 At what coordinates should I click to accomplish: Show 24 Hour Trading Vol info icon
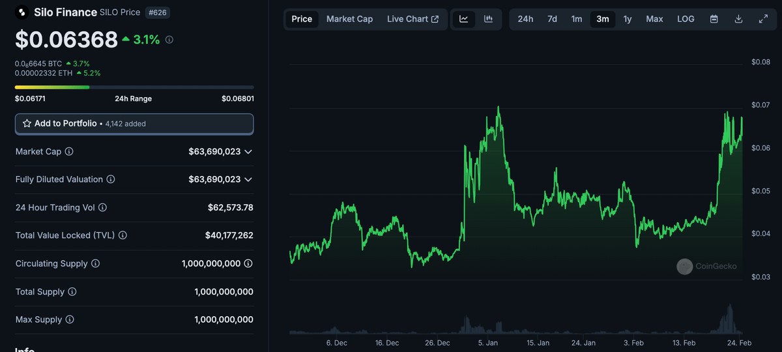click(102, 207)
